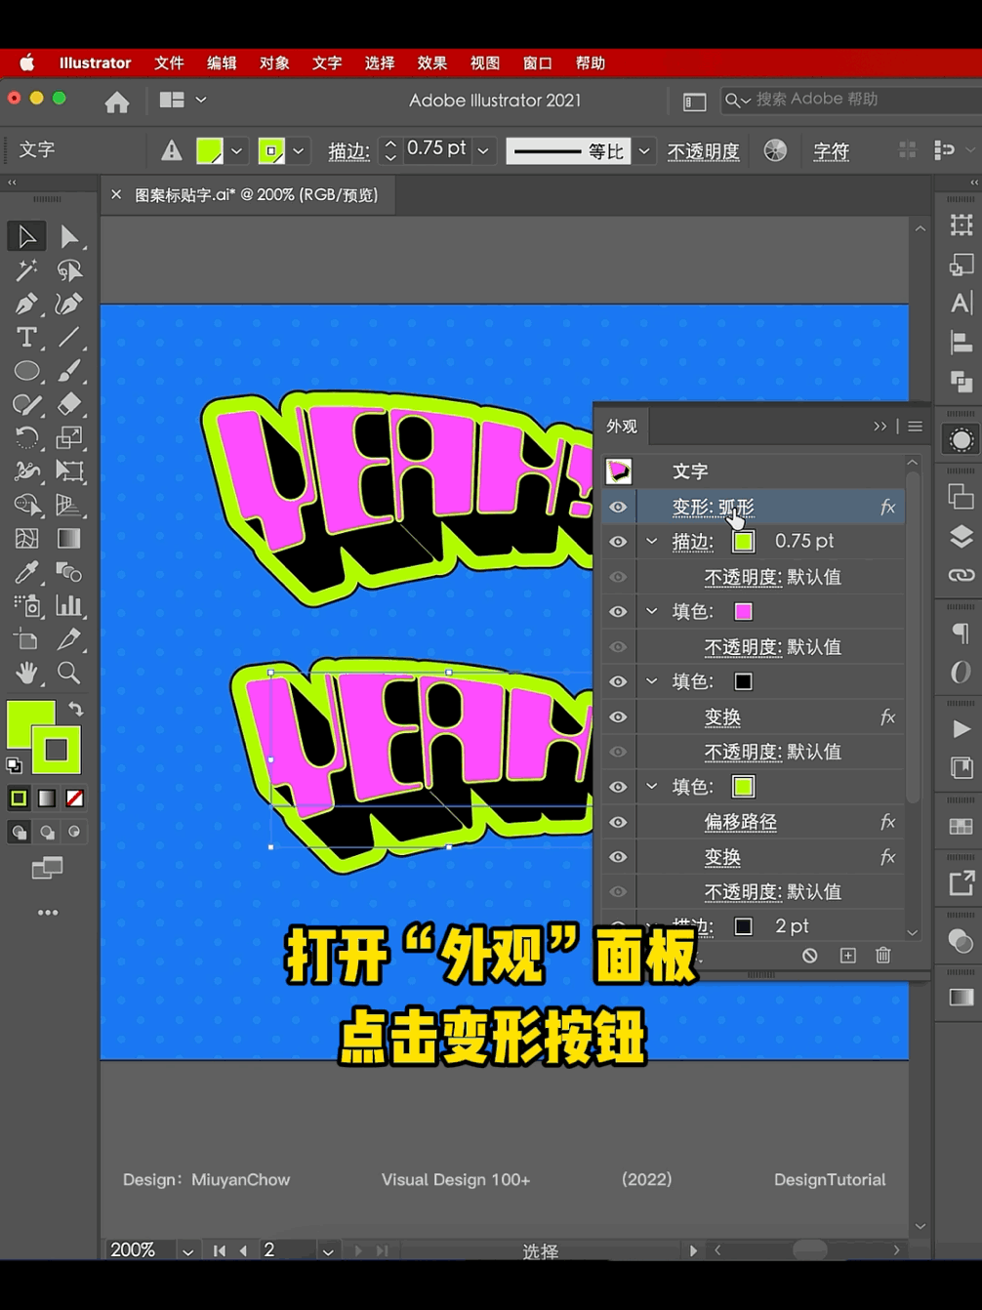Image resolution: width=982 pixels, height=1310 pixels.
Task: Select the Zoom tool
Action: click(x=68, y=673)
